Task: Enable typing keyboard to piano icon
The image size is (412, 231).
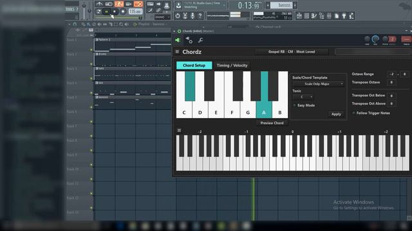Action: pos(150,4)
